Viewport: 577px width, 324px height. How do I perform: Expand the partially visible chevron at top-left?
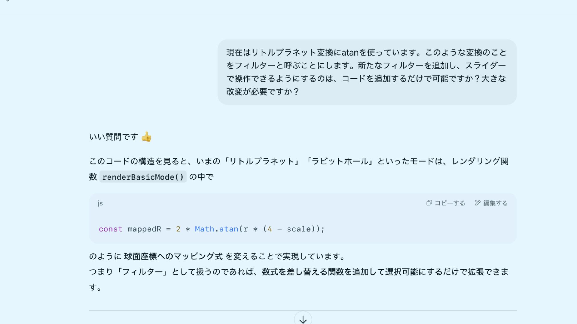click(x=8, y=1)
